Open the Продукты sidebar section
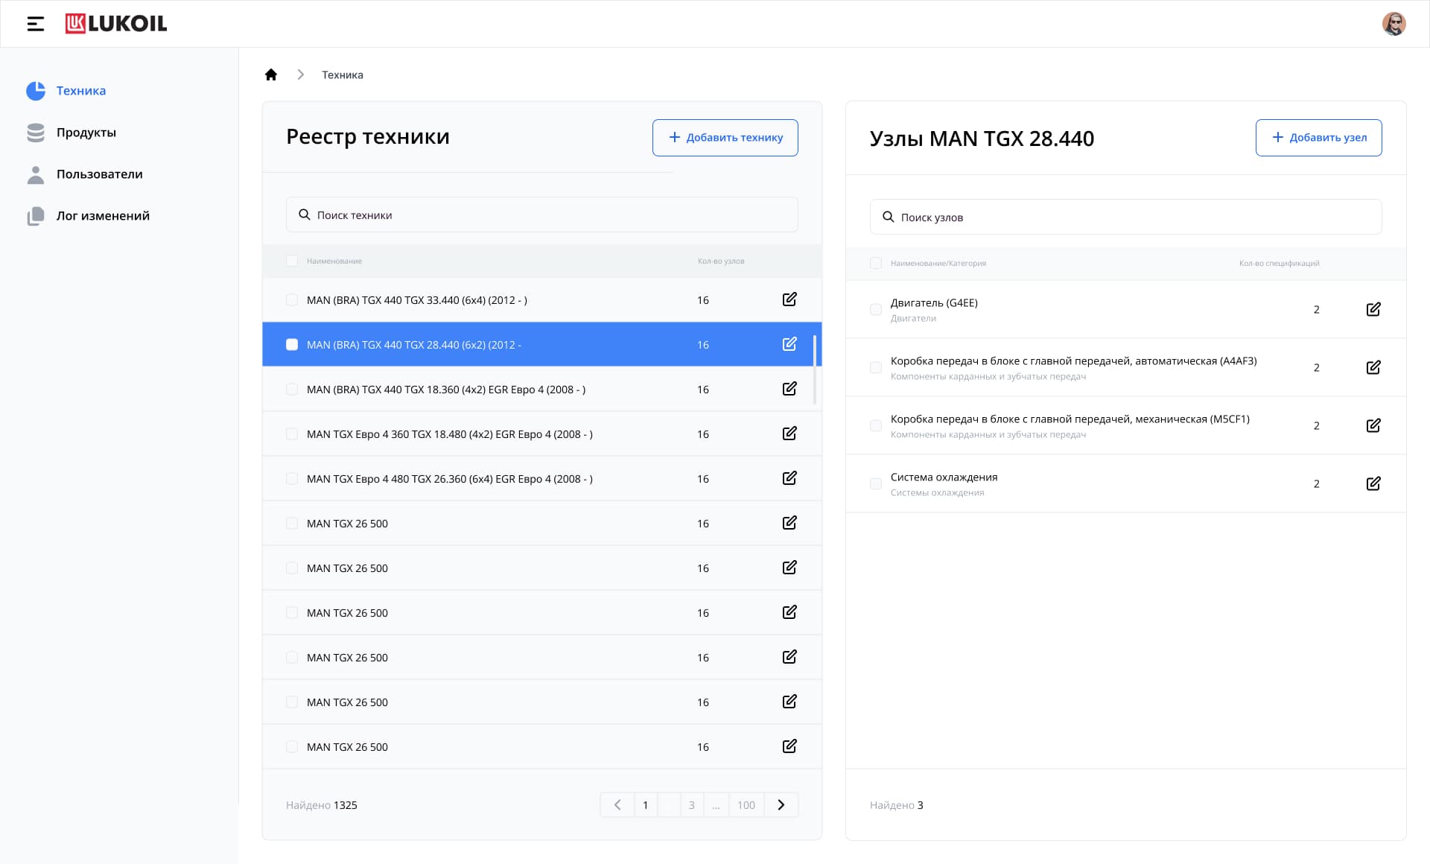The height and width of the screenshot is (864, 1430). tap(86, 133)
